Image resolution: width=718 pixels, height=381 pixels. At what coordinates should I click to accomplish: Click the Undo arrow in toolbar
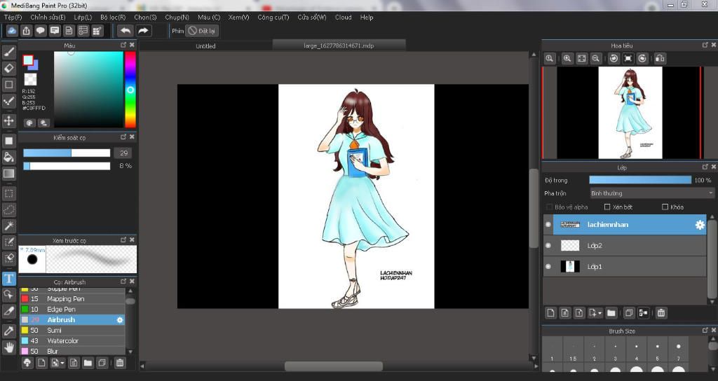125,31
